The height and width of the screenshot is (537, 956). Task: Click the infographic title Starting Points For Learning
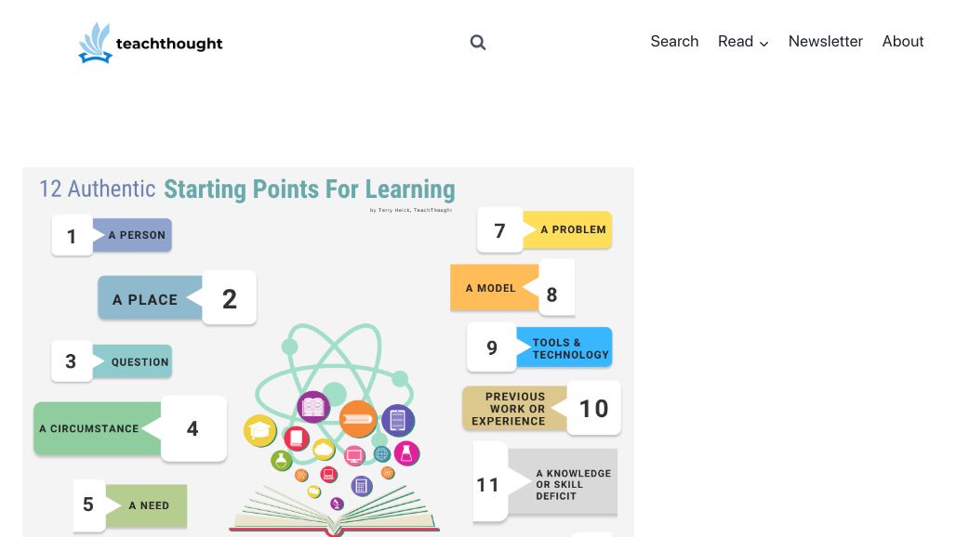(309, 190)
